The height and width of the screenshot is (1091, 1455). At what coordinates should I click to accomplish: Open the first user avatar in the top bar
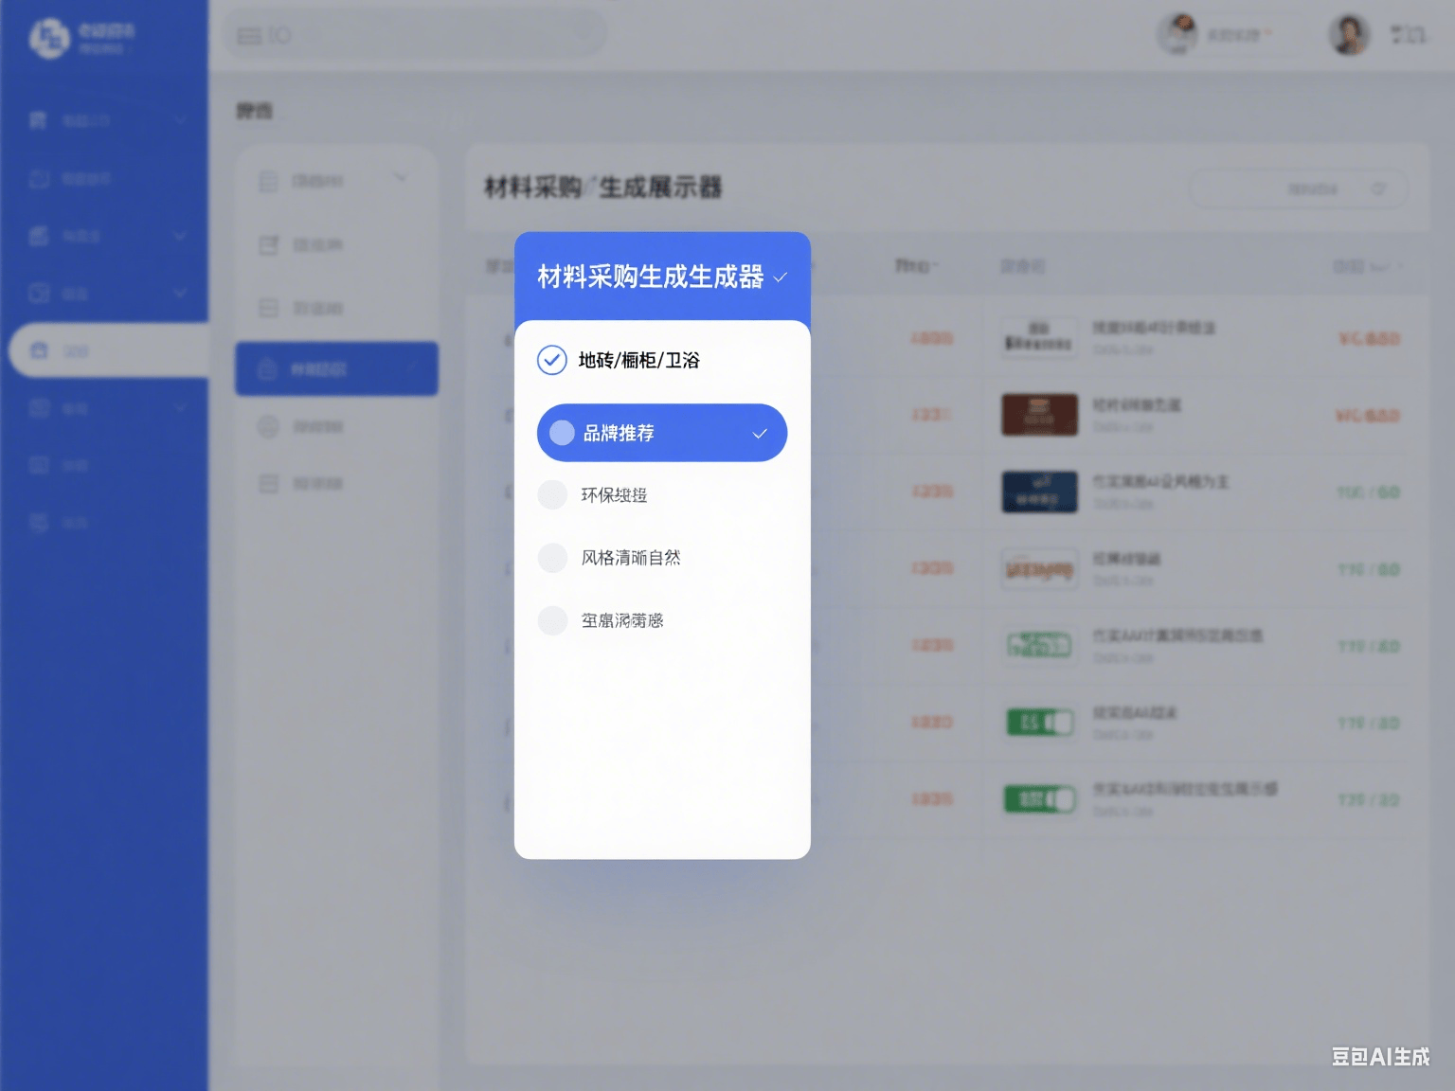click(x=1177, y=35)
